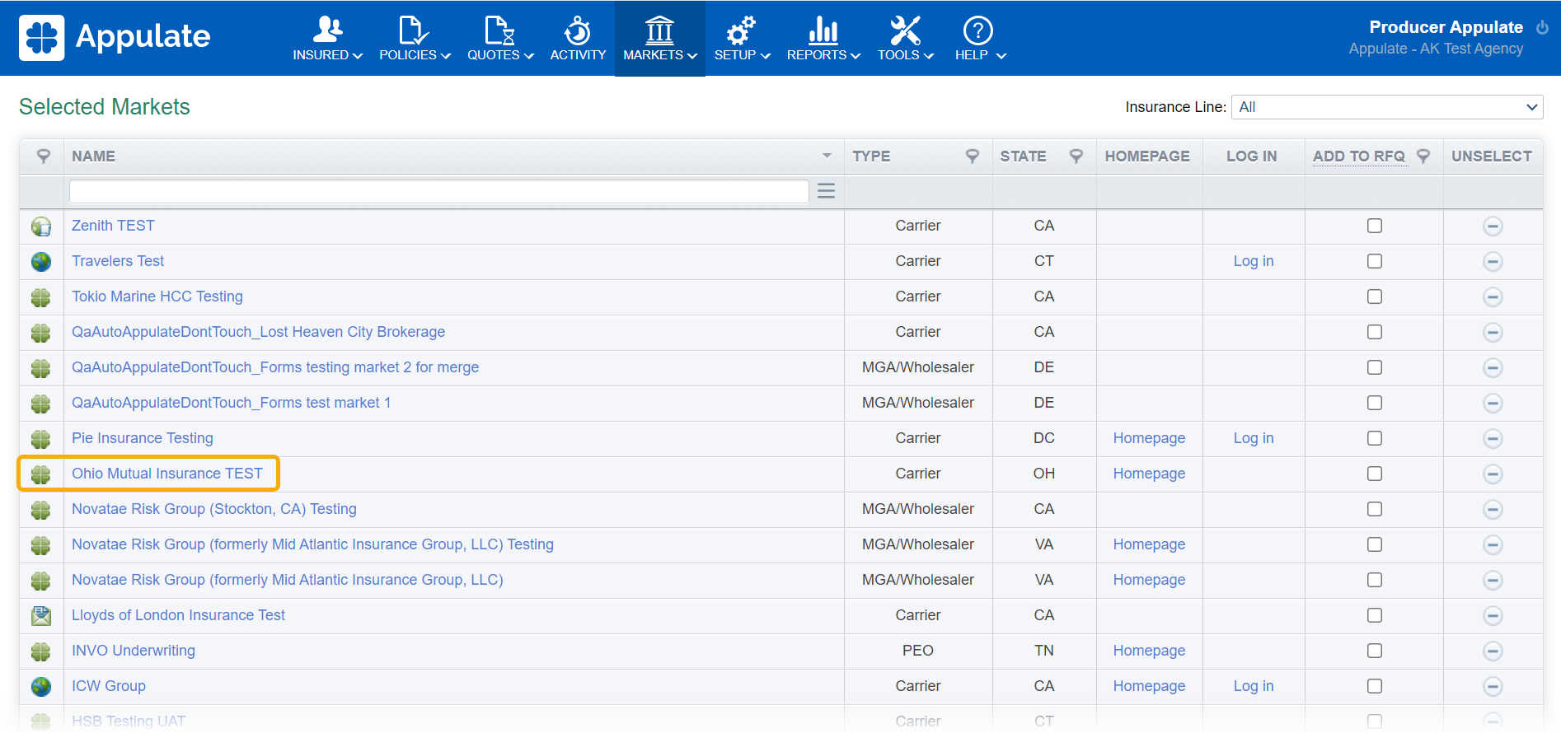This screenshot has height=733, width=1561.
Task: Click the power logout icon
Action: [1542, 27]
